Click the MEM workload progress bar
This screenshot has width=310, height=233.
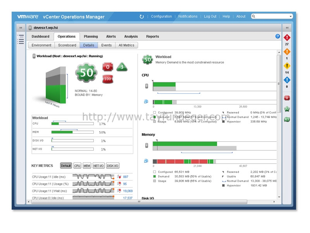point(72,132)
